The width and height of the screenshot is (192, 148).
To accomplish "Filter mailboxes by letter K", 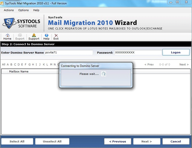I will click(x=44, y=64).
